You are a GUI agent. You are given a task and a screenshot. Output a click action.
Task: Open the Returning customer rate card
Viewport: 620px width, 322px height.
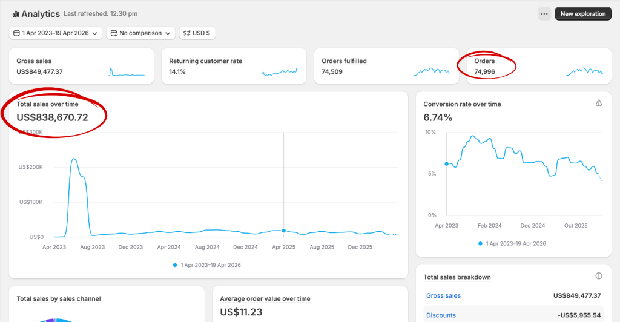[234, 66]
